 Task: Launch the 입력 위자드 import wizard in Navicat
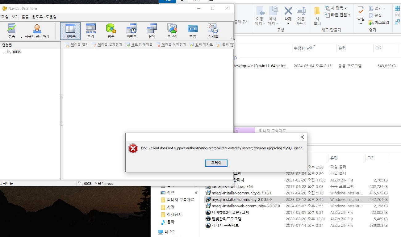click(201, 45)
